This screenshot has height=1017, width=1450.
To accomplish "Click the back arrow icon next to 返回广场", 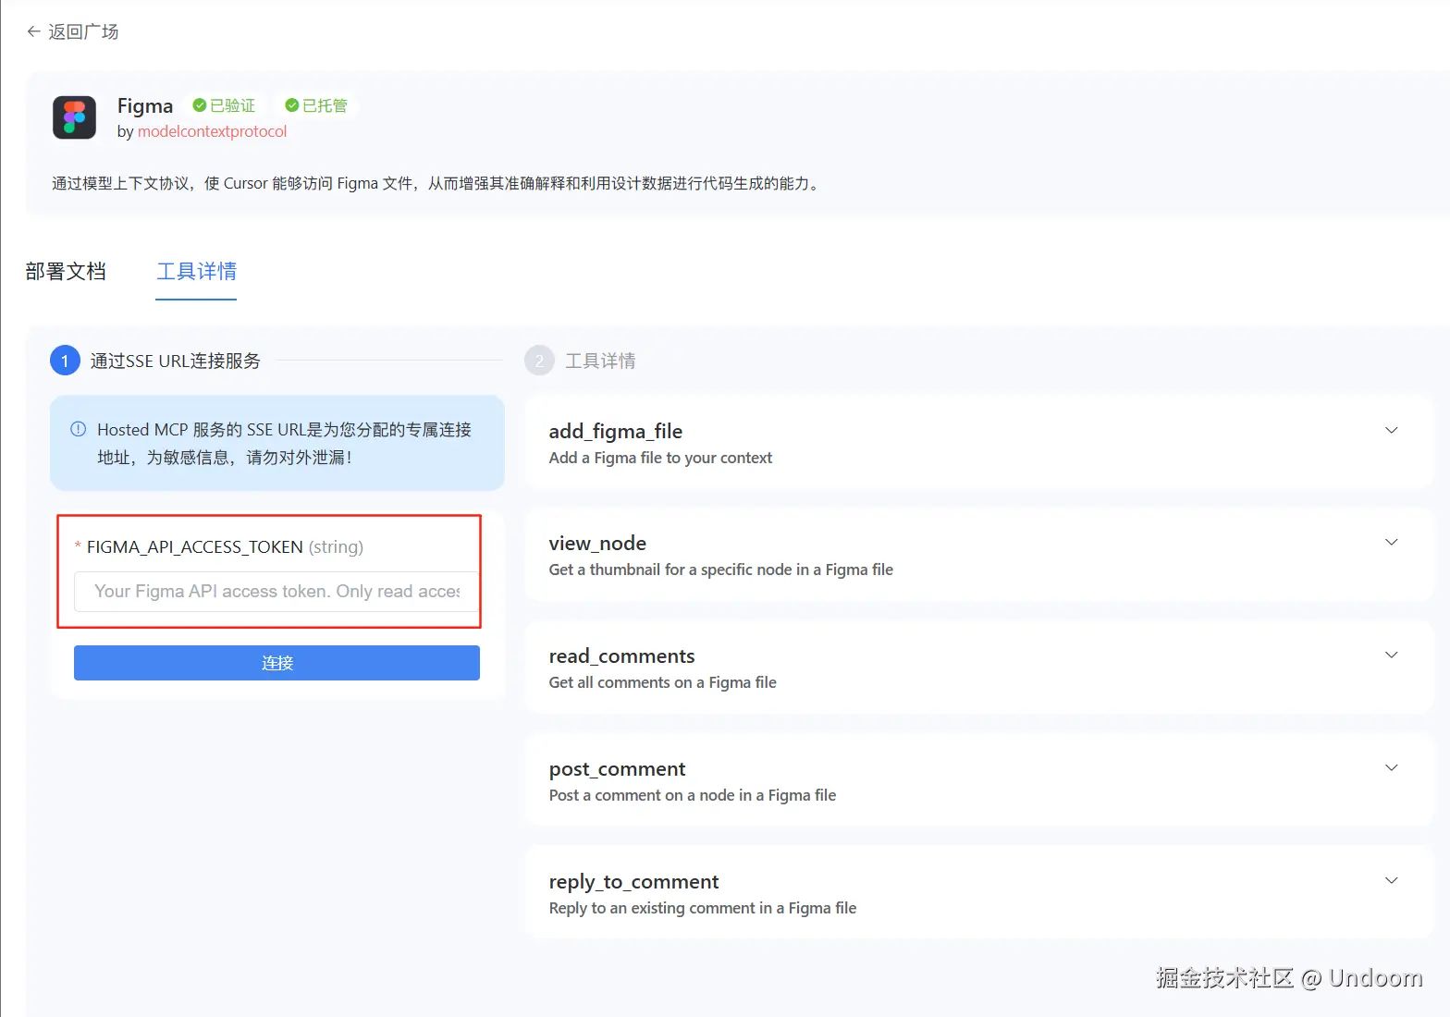I will coord(34,31).
